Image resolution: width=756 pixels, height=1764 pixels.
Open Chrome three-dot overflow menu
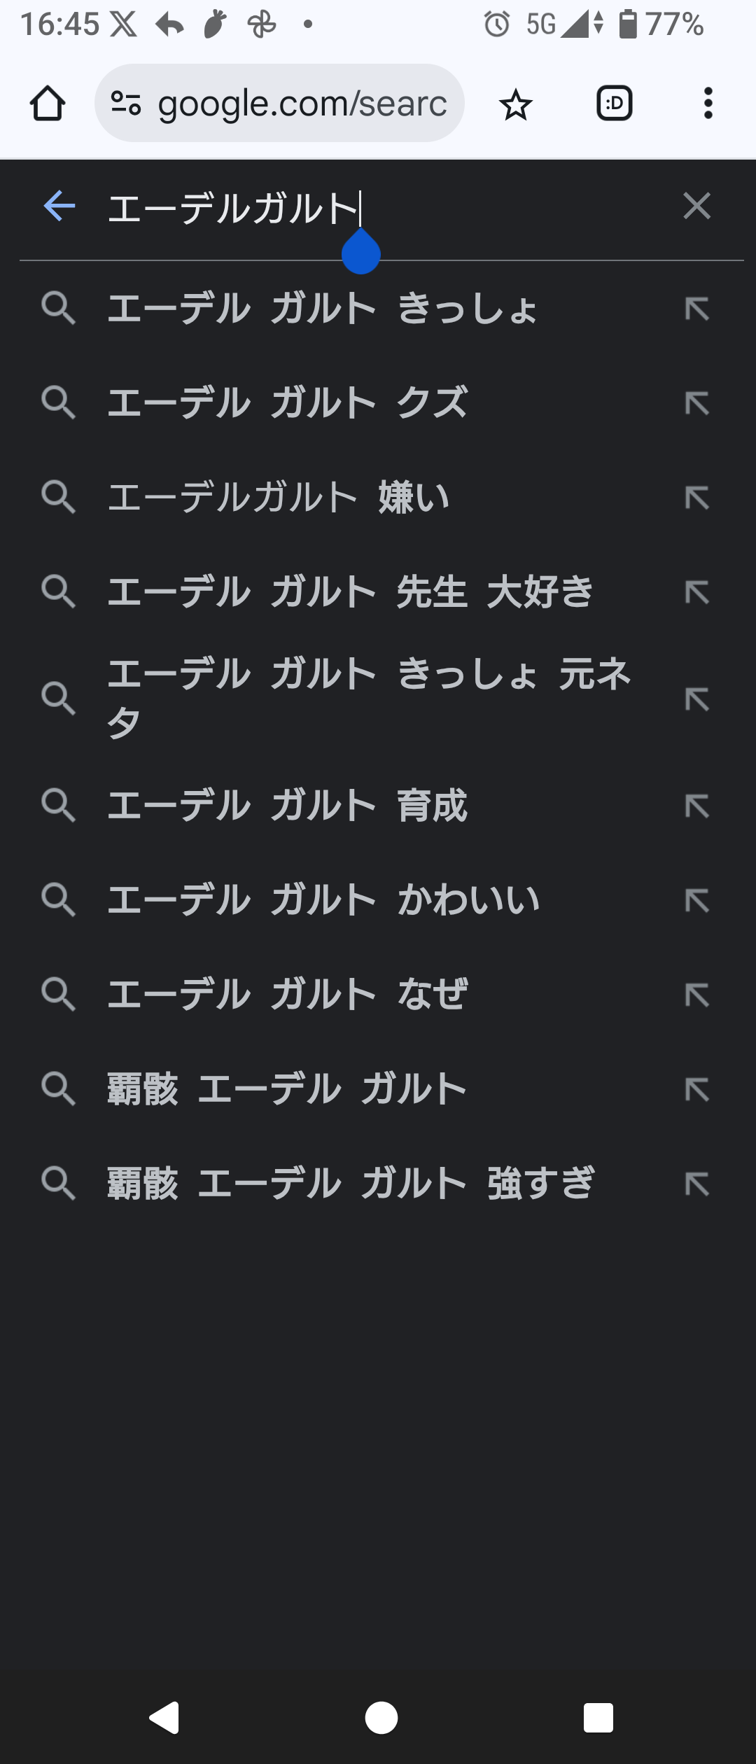pyautogui.click(x=708, y=104)
